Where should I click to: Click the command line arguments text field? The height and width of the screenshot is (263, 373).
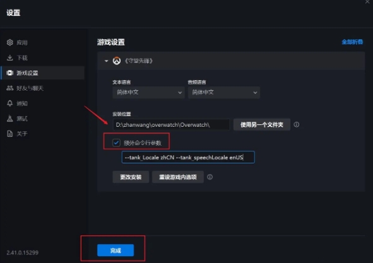(188, 157)
